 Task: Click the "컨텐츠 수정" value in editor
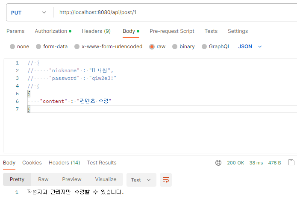(x=94, y=101)
